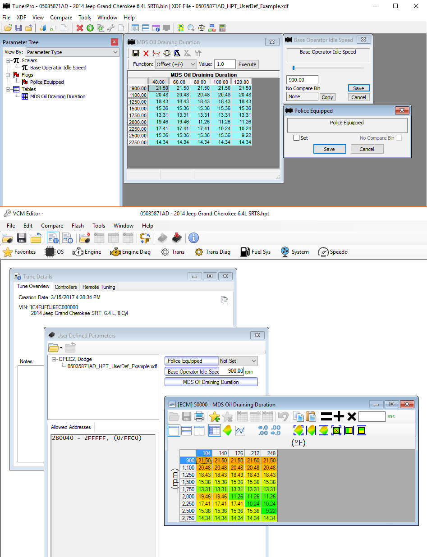Viewport: 427px width, 557px height.
Task: Open the Police Equipped Not Set dropdown
Action: coord(238,361)
